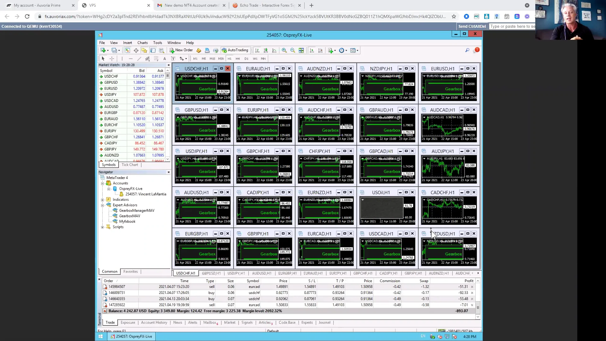Screen dimensions: 606x341
Task: Collapse the Expert Advisors tree node
Action: (x=102, y=205)
